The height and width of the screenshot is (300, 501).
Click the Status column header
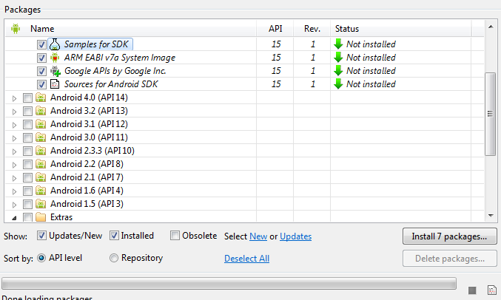point(400,29)
